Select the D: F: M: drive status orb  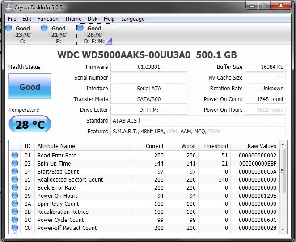pyautogui.click(x=80, y=28)
